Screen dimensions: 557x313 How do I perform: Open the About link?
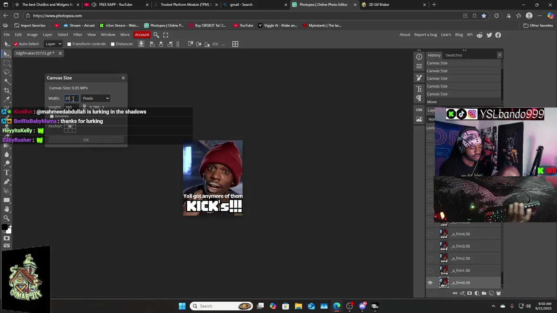(x=405, y=35)
